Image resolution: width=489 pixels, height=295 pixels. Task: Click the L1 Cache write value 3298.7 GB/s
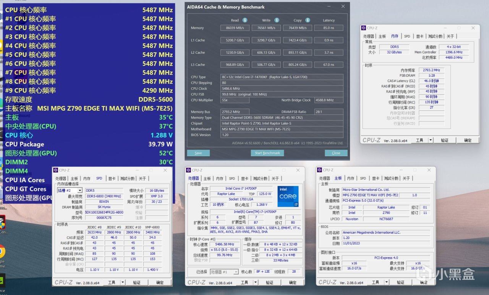pyautogui.click(x=266, y=40)
